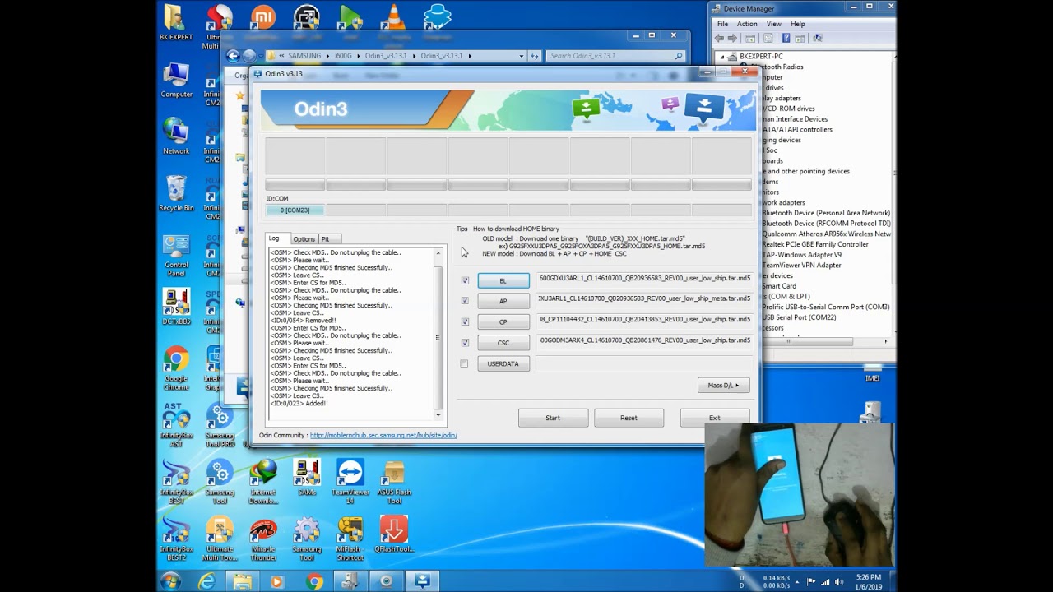Launch the DCTXBB5 desktop shortcut
The width and height of the screenshot is (1053, 592).
(x=176, y=306)
